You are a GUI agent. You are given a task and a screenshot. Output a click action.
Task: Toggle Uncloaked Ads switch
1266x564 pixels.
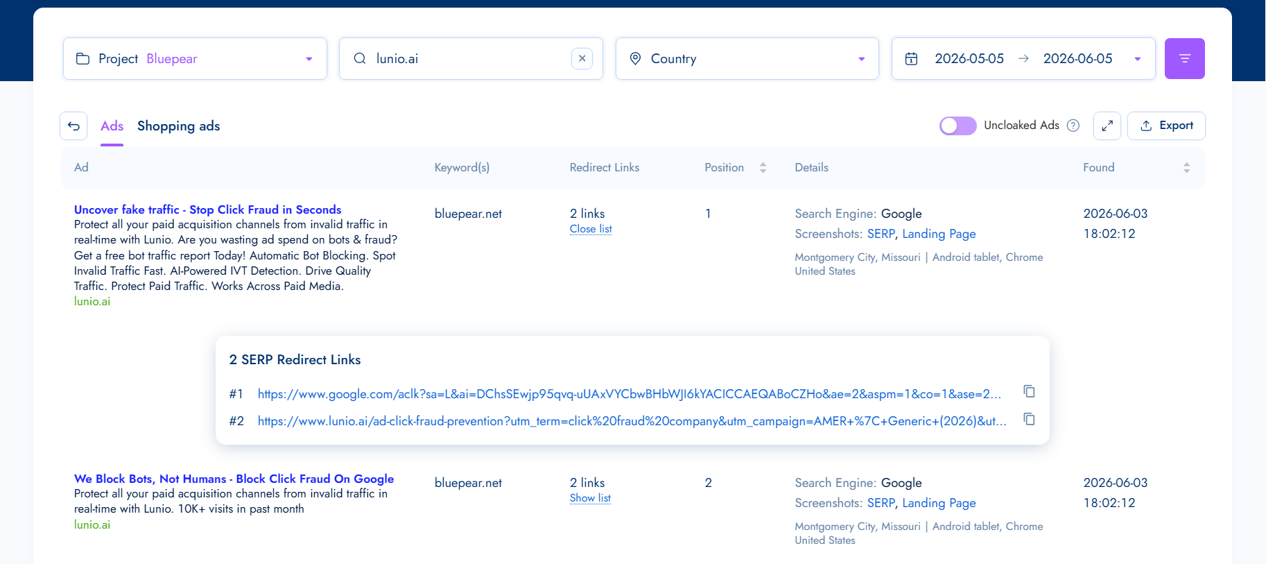pos(957,126)
